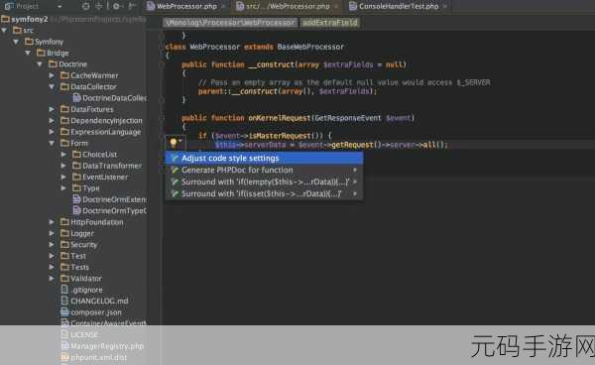Click the ConsoleHandlerTest.php tab file icon
Image resolution: width=595 pixels, height=365 pixels.
[x=353, y=7]
